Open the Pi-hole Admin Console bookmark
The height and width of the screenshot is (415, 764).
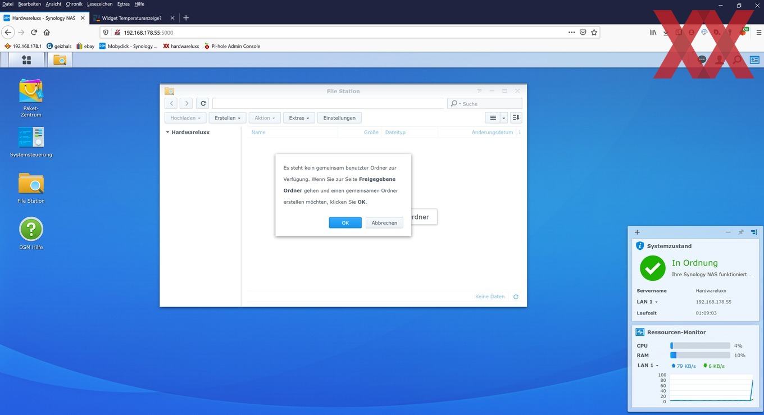[x=232, y=46]
